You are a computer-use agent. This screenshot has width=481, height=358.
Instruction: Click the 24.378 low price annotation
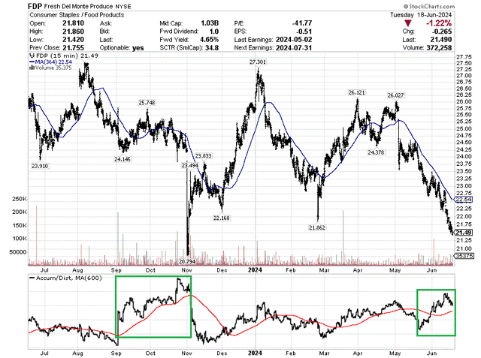[x=376, y=152]
